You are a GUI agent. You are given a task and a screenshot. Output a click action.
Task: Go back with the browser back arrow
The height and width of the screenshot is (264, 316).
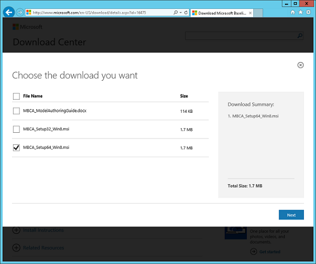pos(8,13)
